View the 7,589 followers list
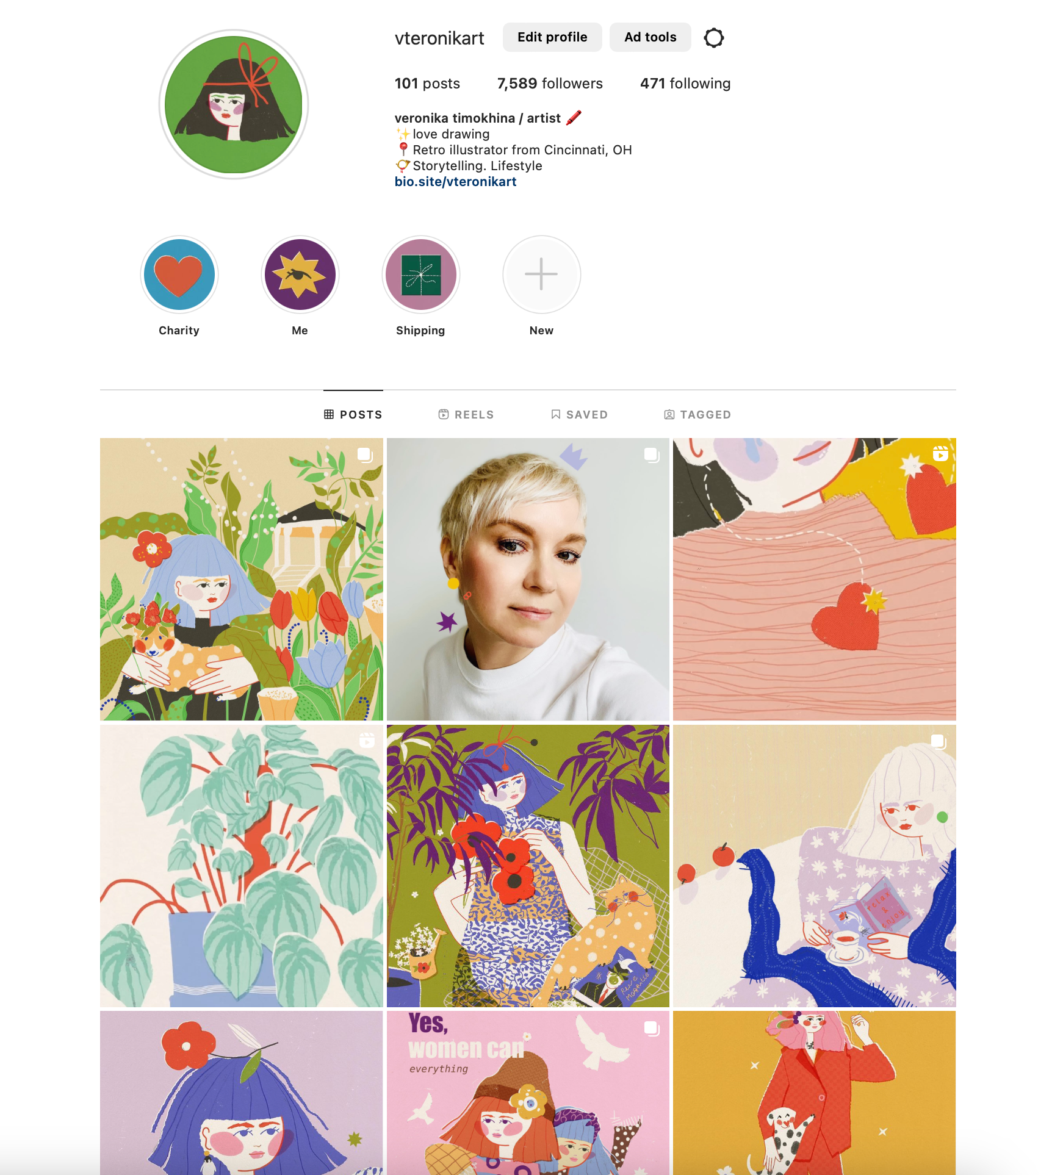This screenshot has height=1175, width=1063. [550, 84]
